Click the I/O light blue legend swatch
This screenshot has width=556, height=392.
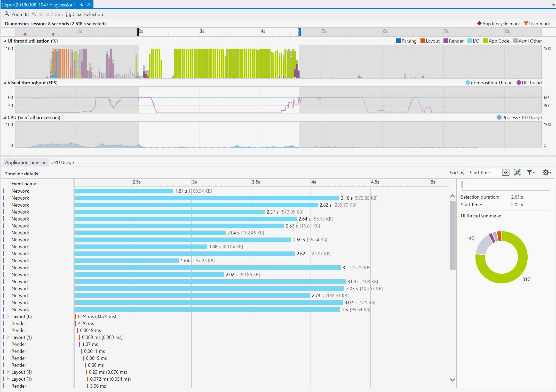(x=470, y=41)
